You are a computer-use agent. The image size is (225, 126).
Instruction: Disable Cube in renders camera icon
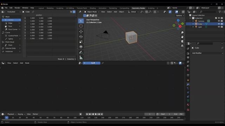(x=222, y=24)
